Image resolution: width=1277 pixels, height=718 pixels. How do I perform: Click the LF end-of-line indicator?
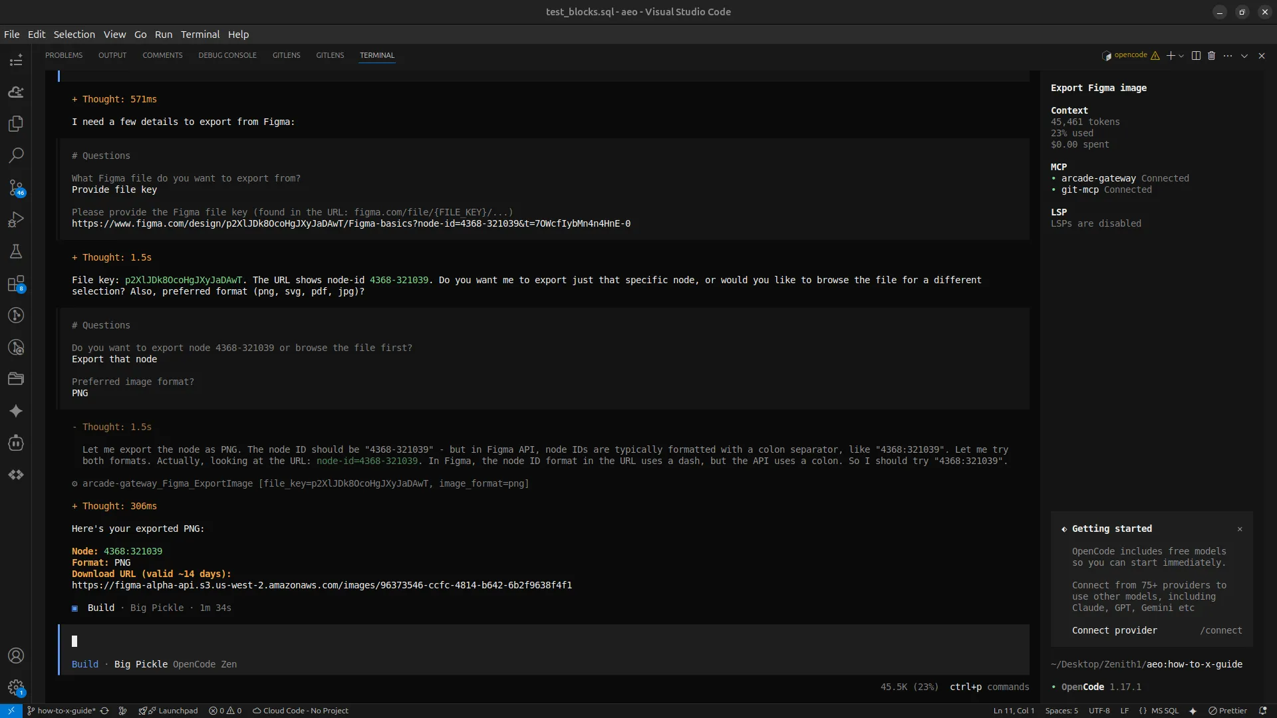(1125, 711)
